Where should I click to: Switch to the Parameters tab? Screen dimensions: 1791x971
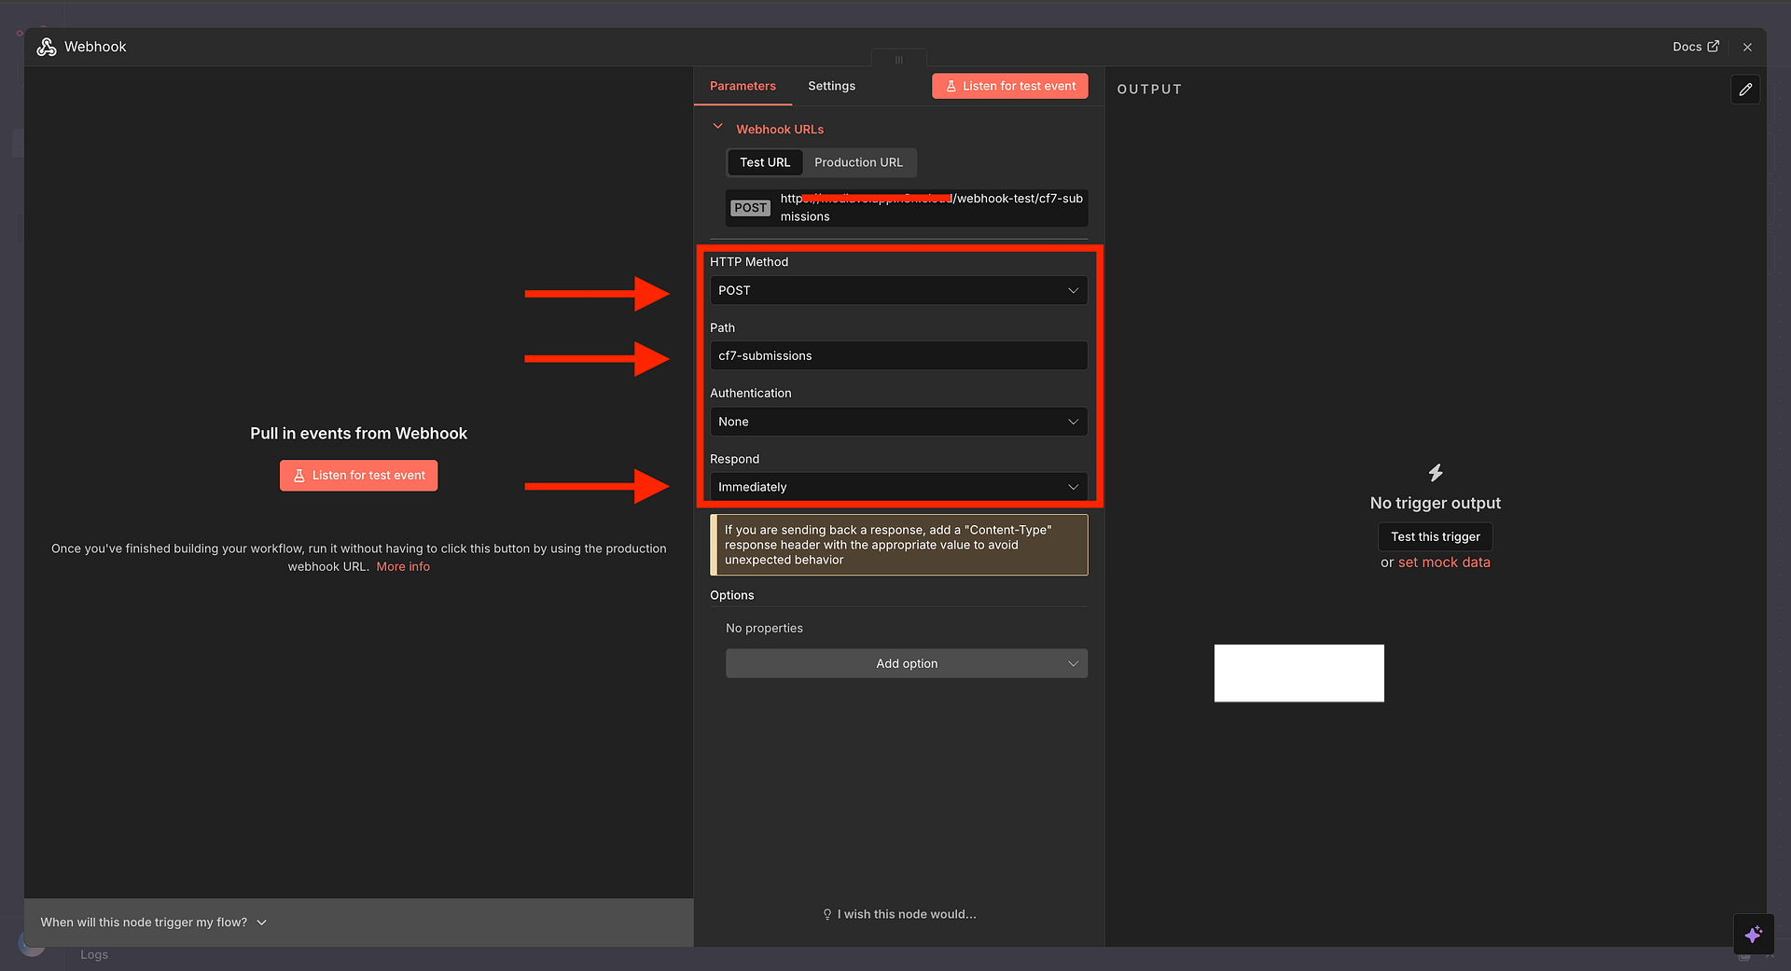[x=743, y=86]
